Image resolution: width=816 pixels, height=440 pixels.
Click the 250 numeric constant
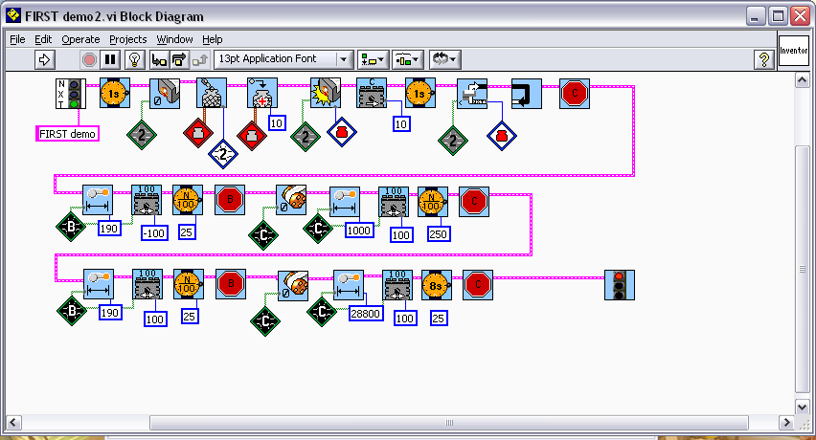coord(439,234)
